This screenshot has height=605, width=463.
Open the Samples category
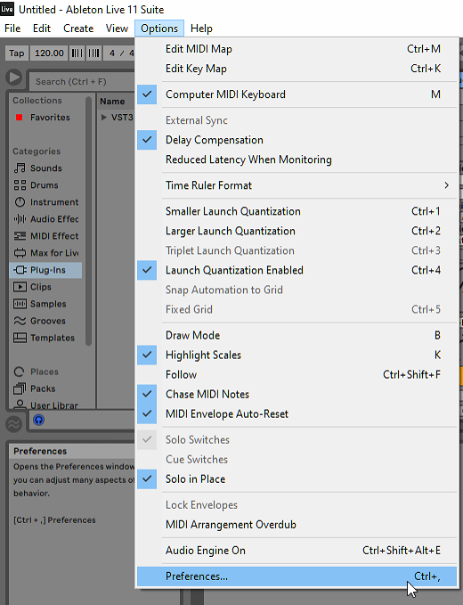[40, 304]
